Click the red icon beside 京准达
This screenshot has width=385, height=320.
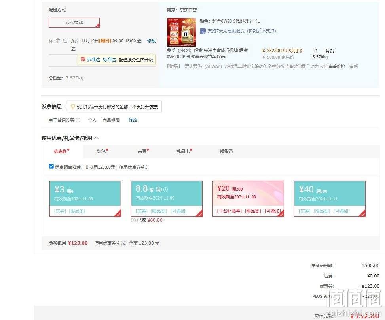83,59
